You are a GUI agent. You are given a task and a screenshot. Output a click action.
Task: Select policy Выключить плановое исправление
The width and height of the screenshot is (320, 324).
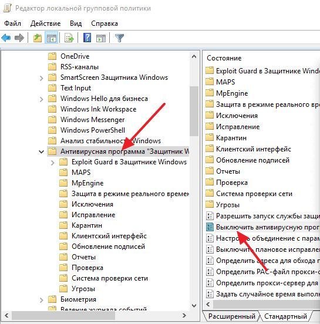pos(262,249)
